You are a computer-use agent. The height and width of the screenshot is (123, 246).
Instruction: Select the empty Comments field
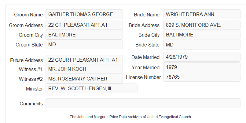143,103
